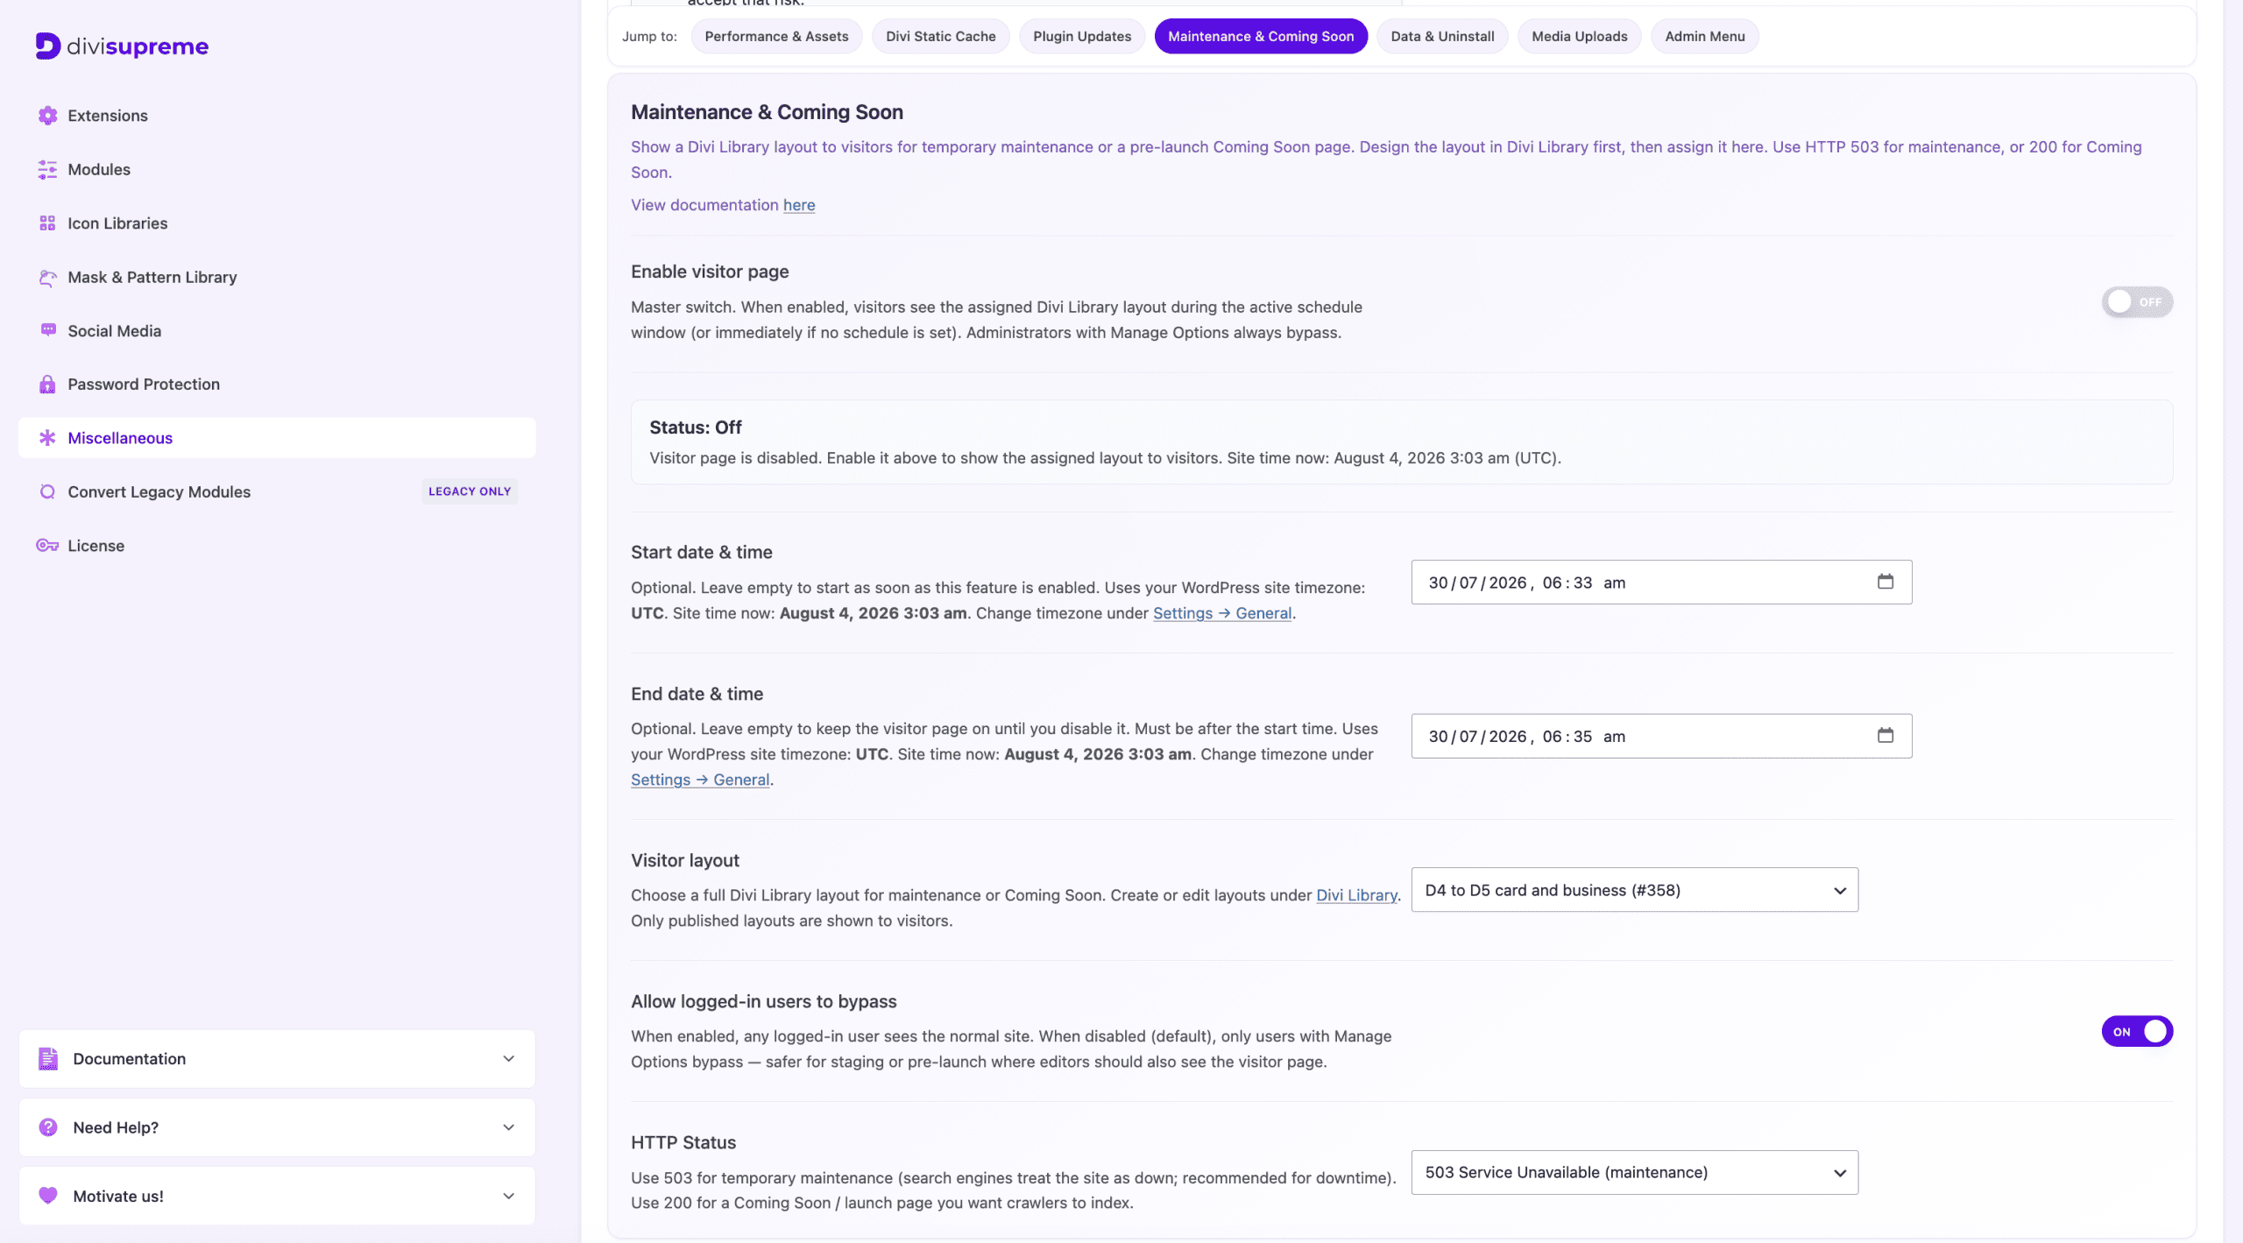Screen dimensions: 2243x1243
Task: Open the HTTP Status dropdown
Action: tap(1634, 1172)
